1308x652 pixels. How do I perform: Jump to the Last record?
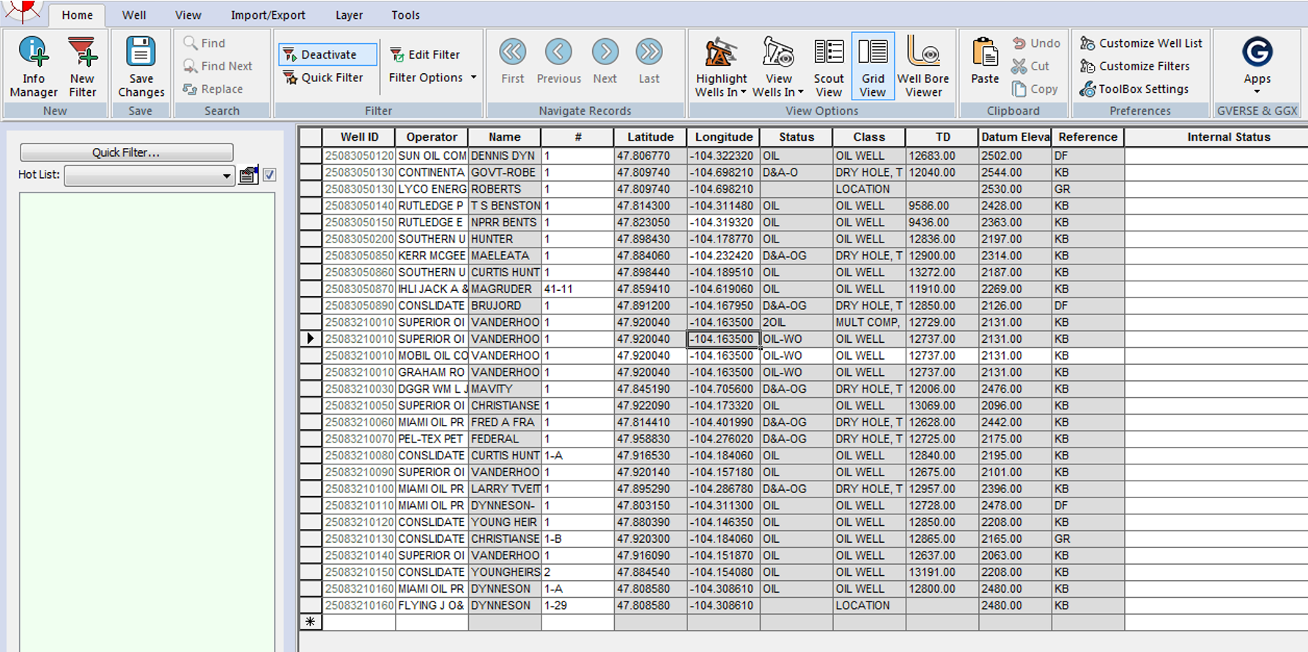pyautogui.click(x=649, y=62)
